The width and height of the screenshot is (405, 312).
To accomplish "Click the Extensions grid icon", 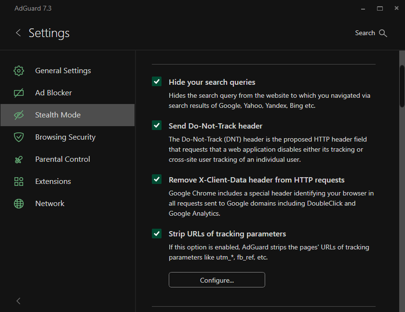I will click(19, 182).
